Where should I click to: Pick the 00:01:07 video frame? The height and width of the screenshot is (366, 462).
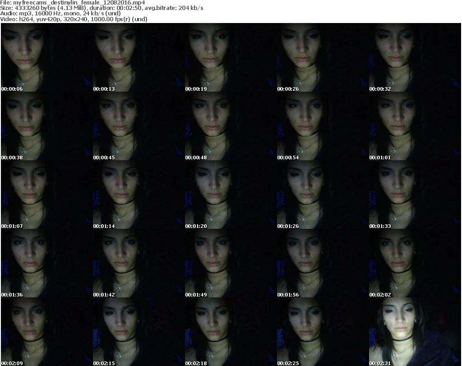(47, 195)
